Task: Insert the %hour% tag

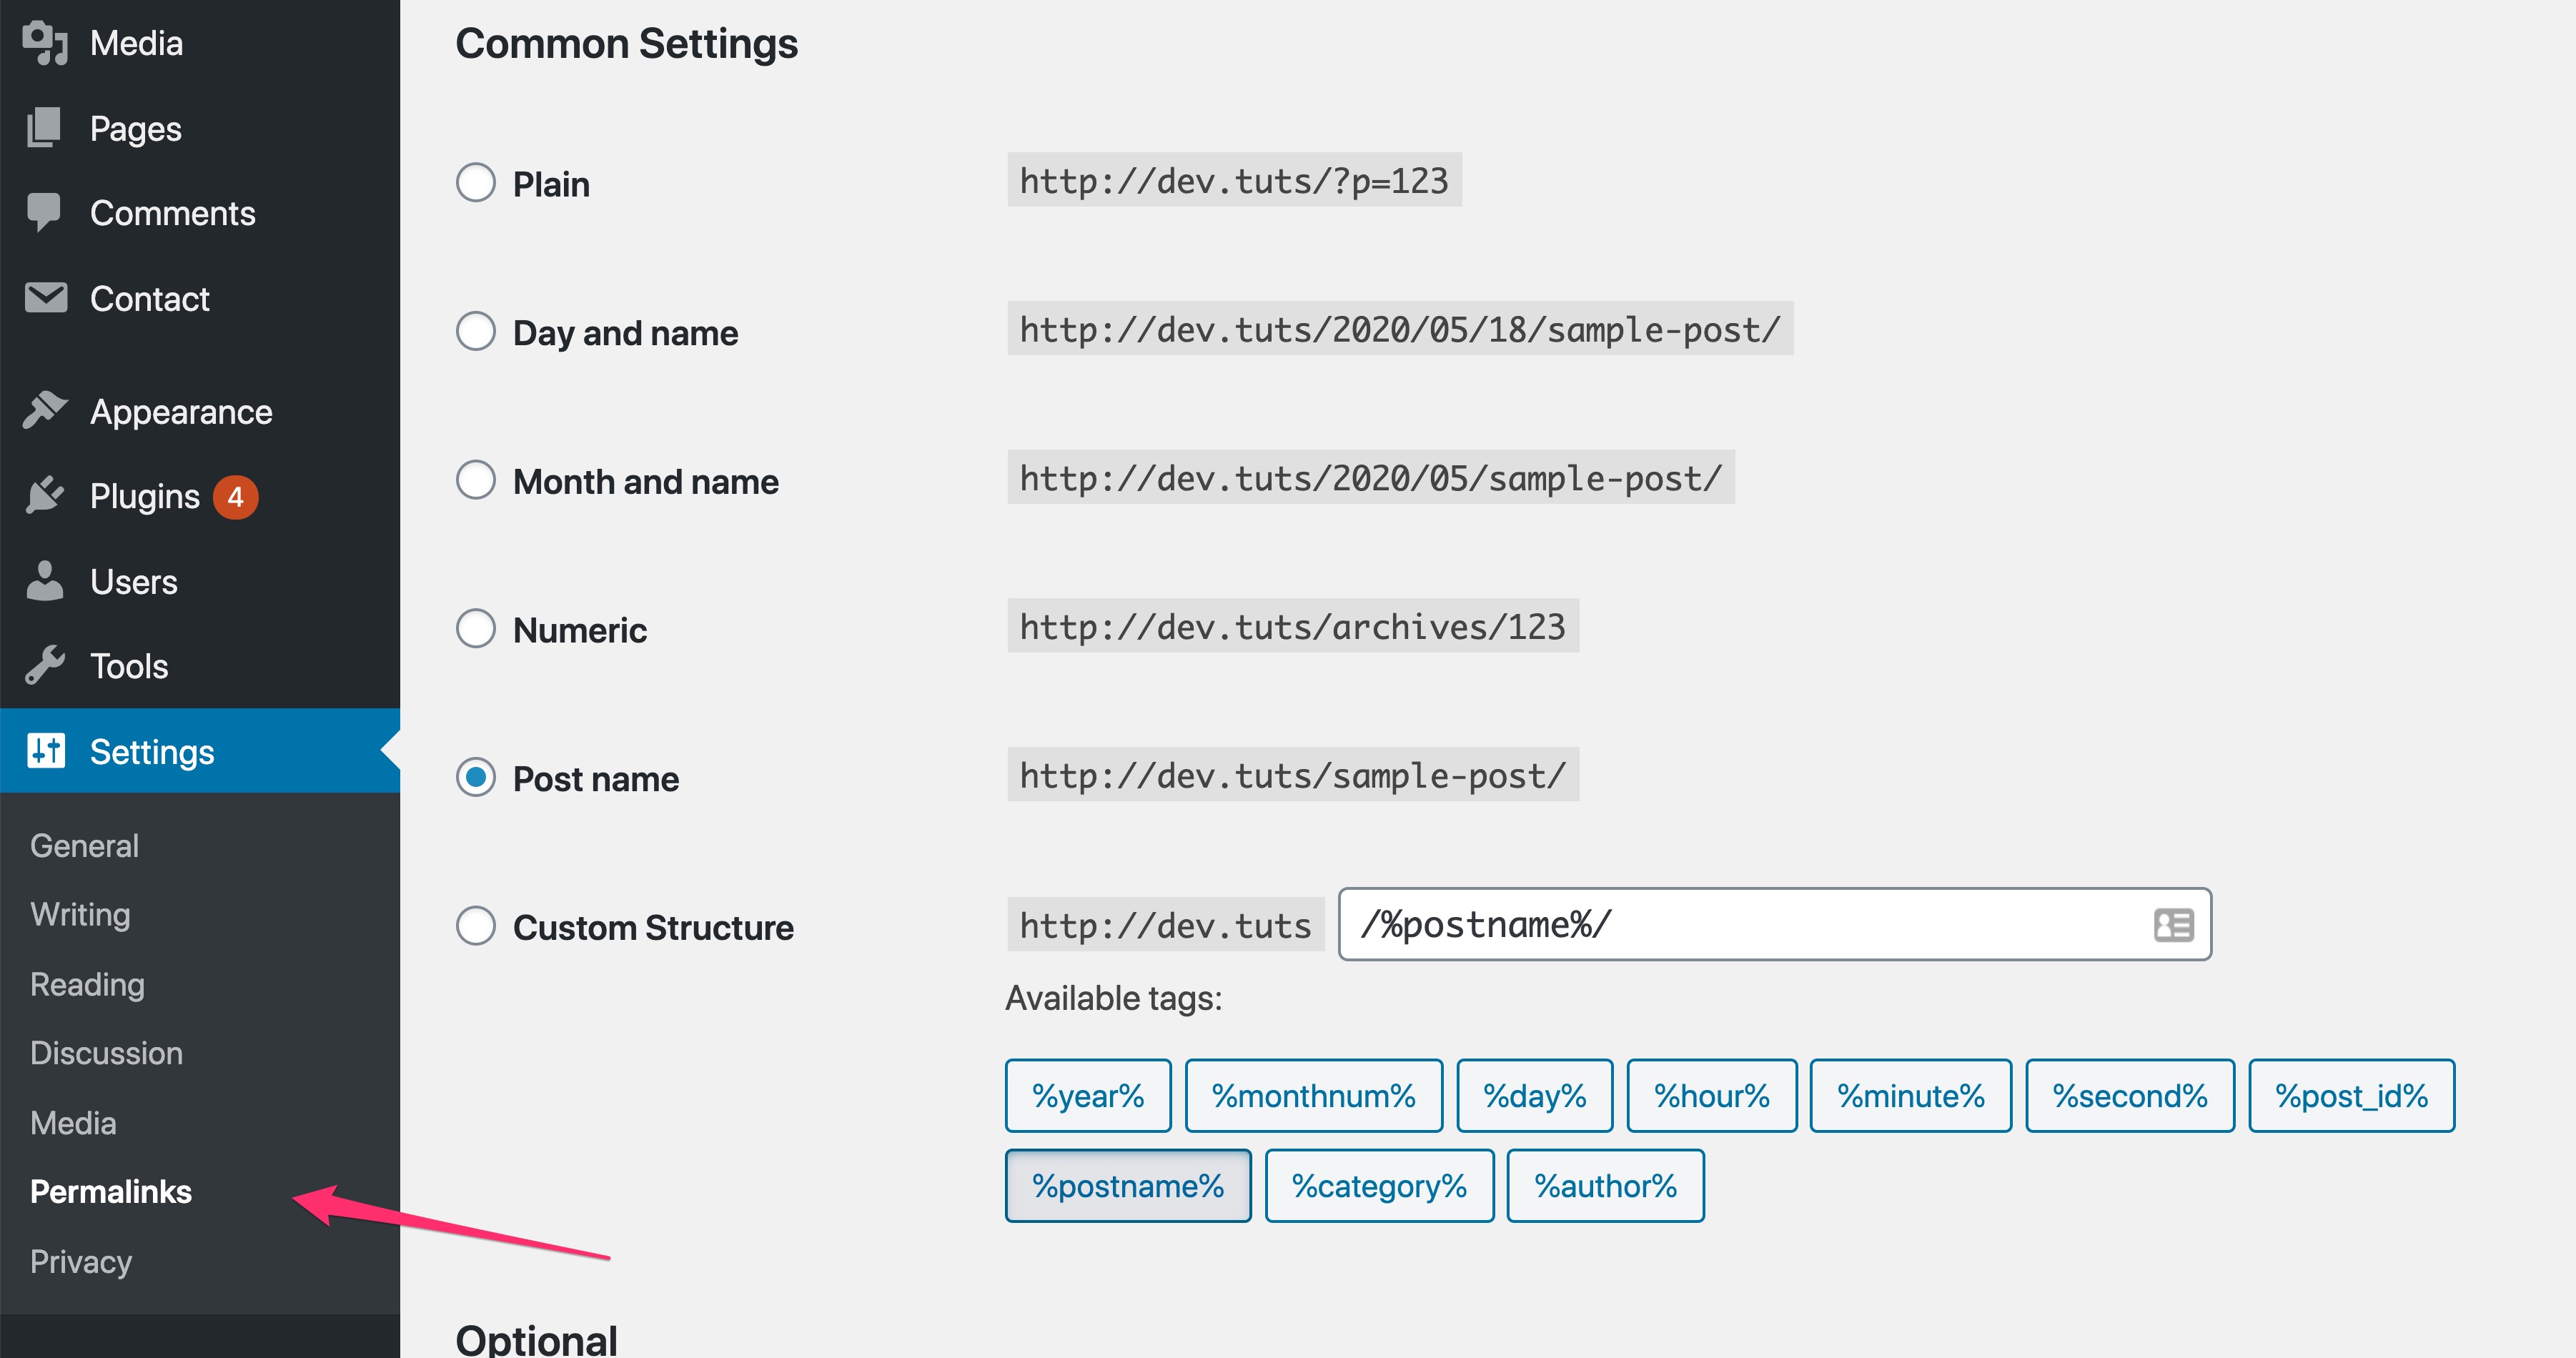Action: tap(1712, 1096)
